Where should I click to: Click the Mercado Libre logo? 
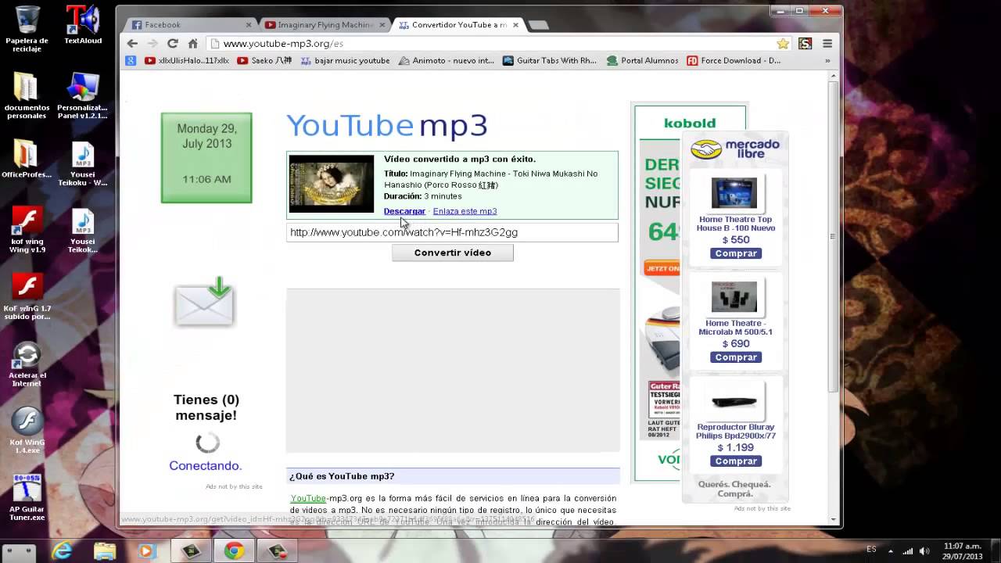736,149
